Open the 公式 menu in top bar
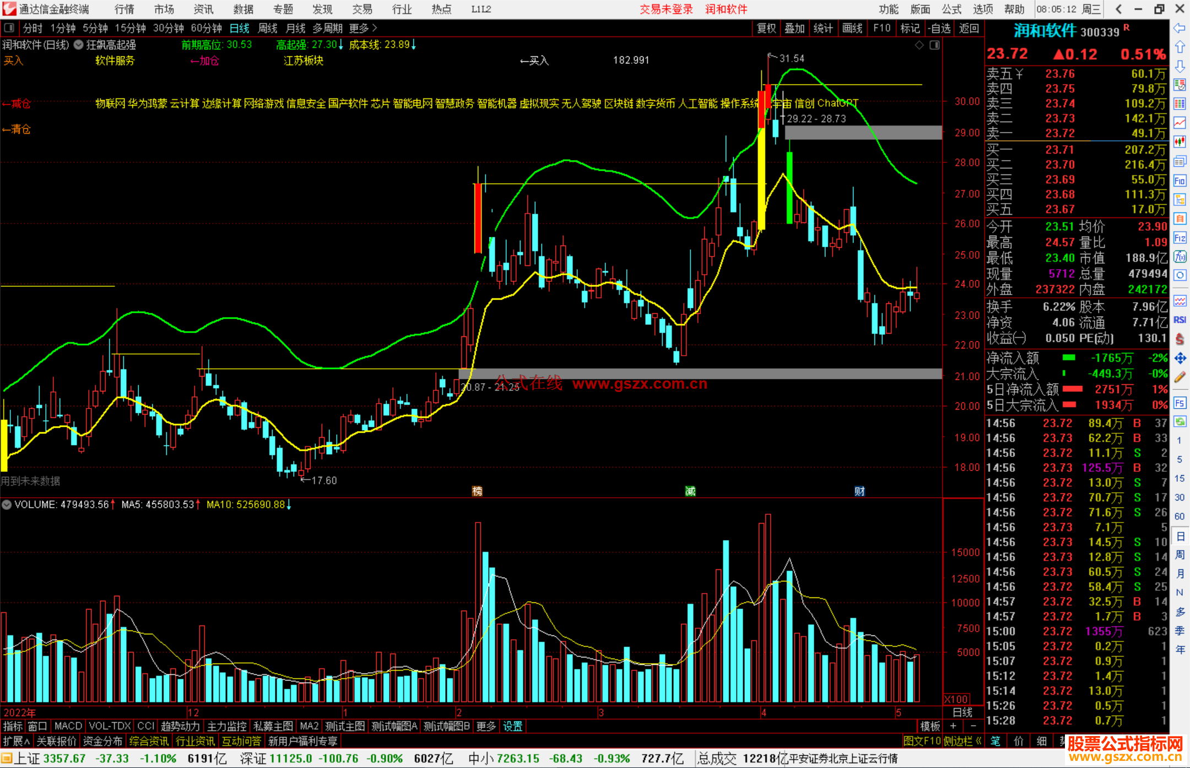The height and width of the screenshot is (768, 1190). coord(951,9)
